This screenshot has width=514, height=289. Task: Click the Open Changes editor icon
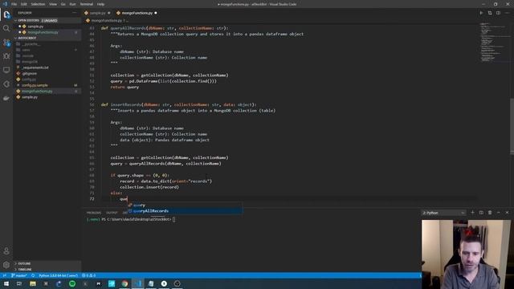pos(490,13)
